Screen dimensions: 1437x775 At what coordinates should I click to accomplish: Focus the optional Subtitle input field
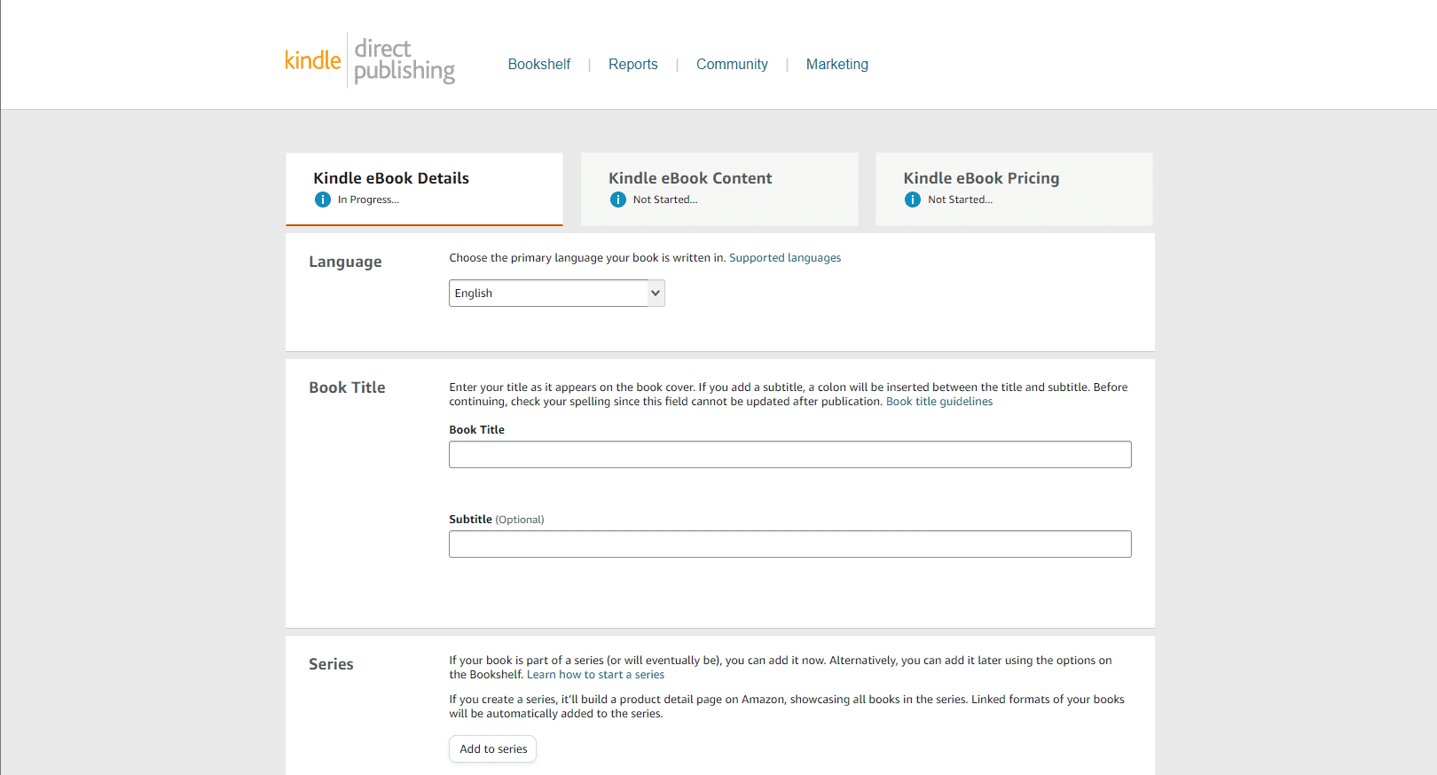coord(789,544)
